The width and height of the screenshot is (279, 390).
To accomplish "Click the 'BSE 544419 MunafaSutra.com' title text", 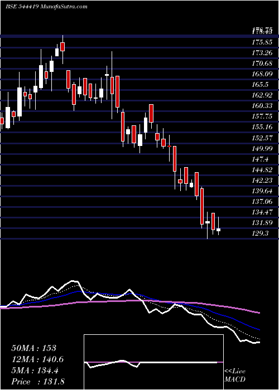I will pyautogui.click(x=46, y=7).
